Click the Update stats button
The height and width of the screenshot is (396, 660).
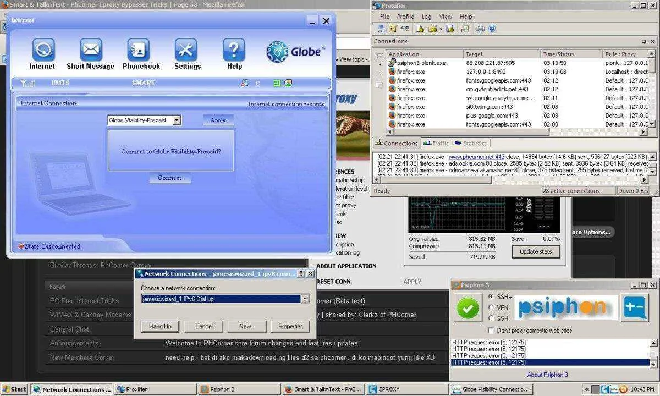pyautogui.click(x=536, y=252)
